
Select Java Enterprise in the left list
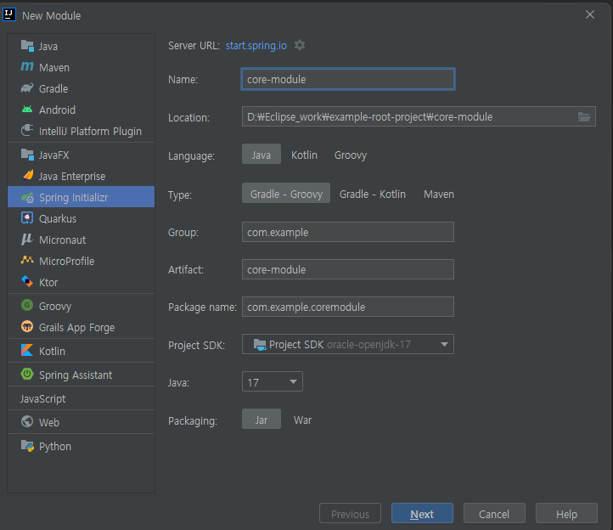pyautogui.click(x=72, y=176)
